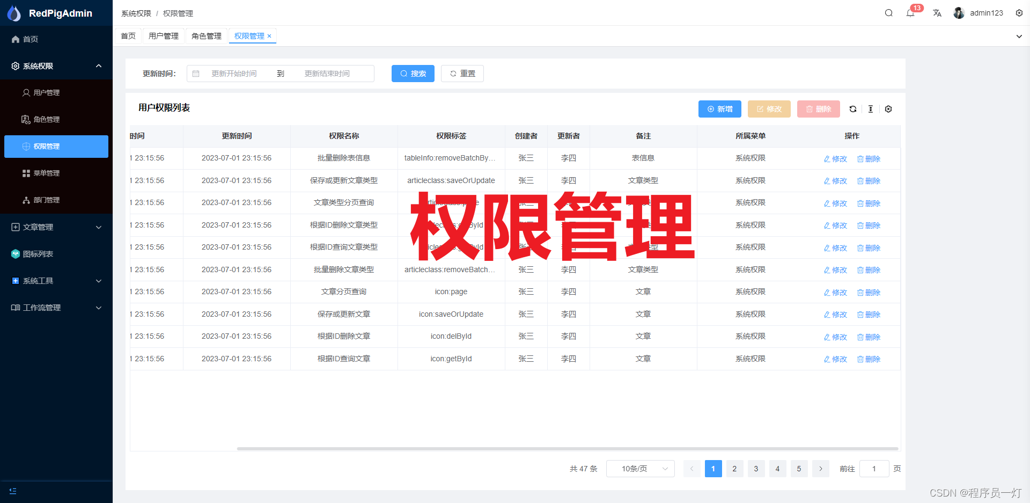Click 修改 in the 根据ID查询文章 row
Viewport: 1030px width, 503px height.
(x=835, y=359)
